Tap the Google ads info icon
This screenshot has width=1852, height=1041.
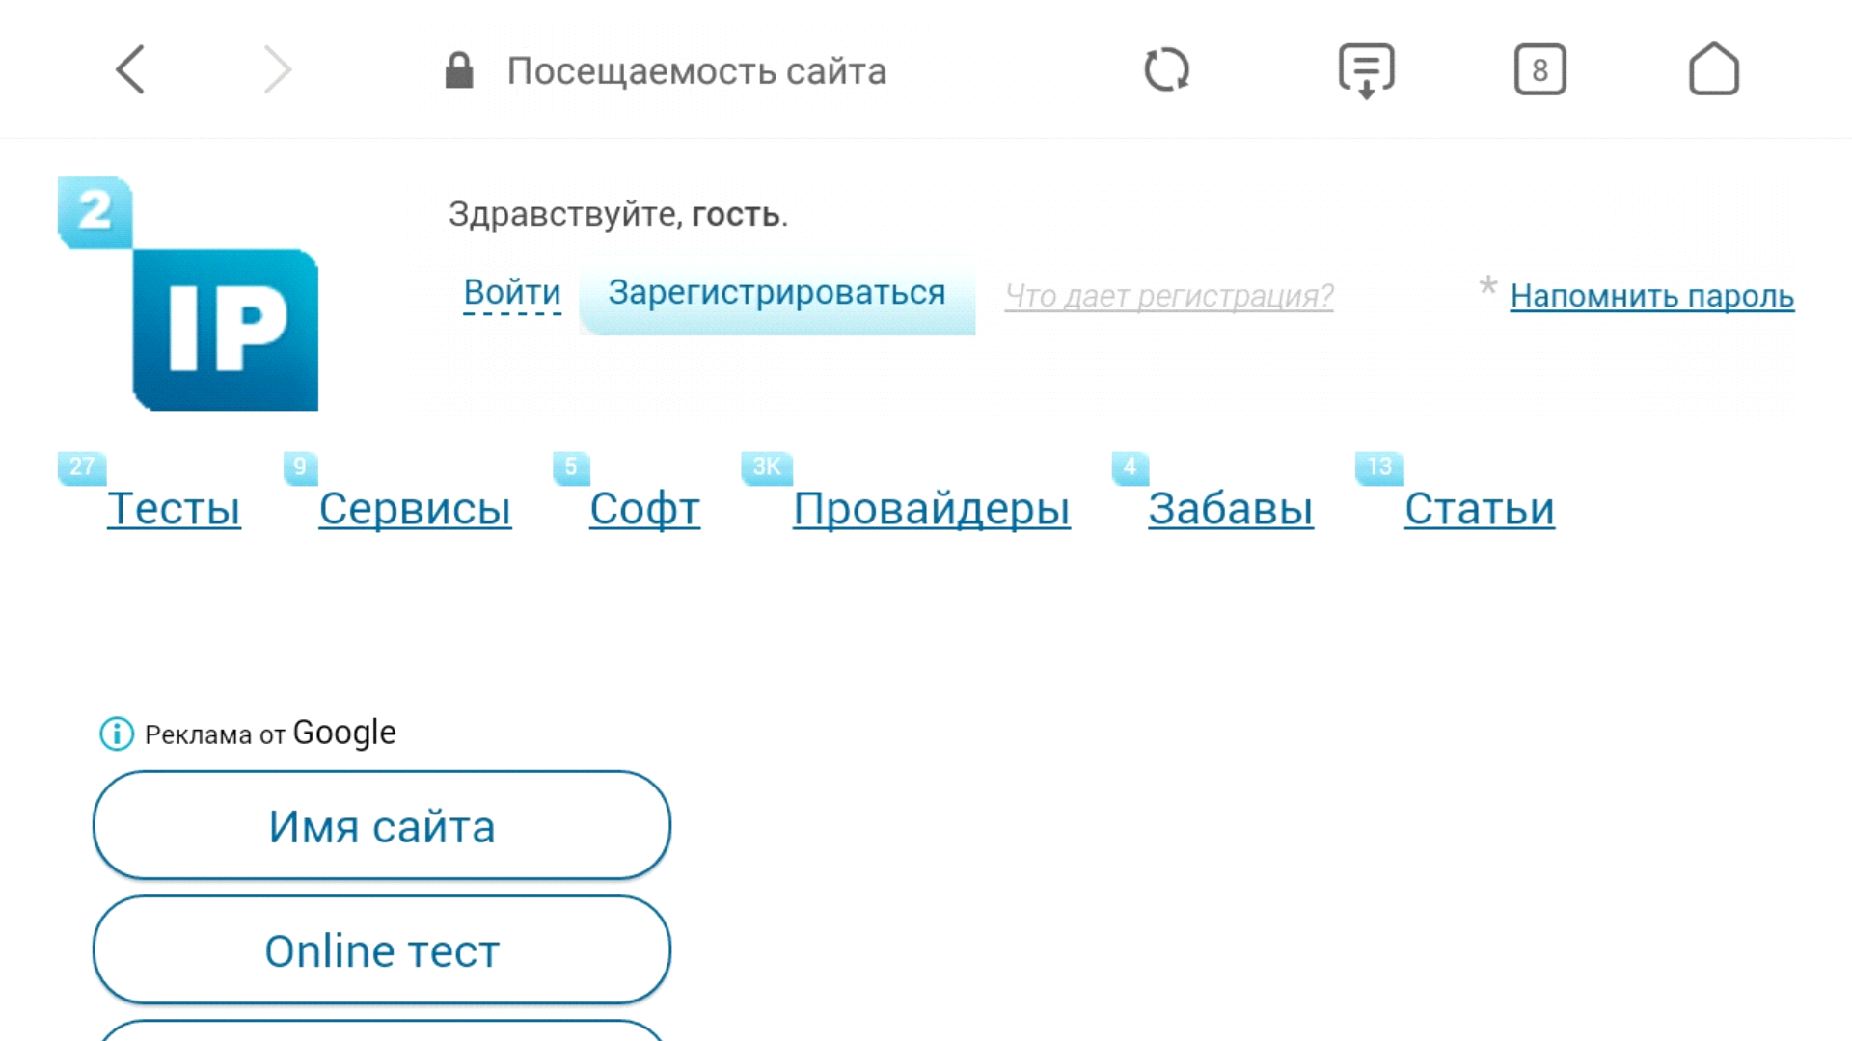point(117,734)
